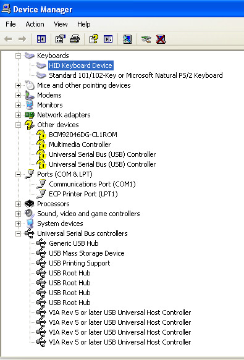Screen dimensions: 244x360
Task: Select USB Mass Storage Device
Action: point(86,253)
